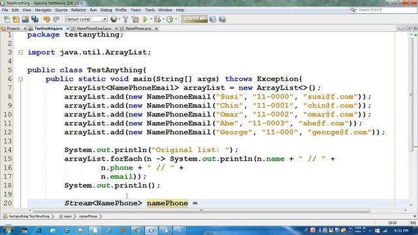The width and height of the screenshot is (418, 235).
Task: Select the TestAnything.java tab
Action: click(x=48, y=29)
